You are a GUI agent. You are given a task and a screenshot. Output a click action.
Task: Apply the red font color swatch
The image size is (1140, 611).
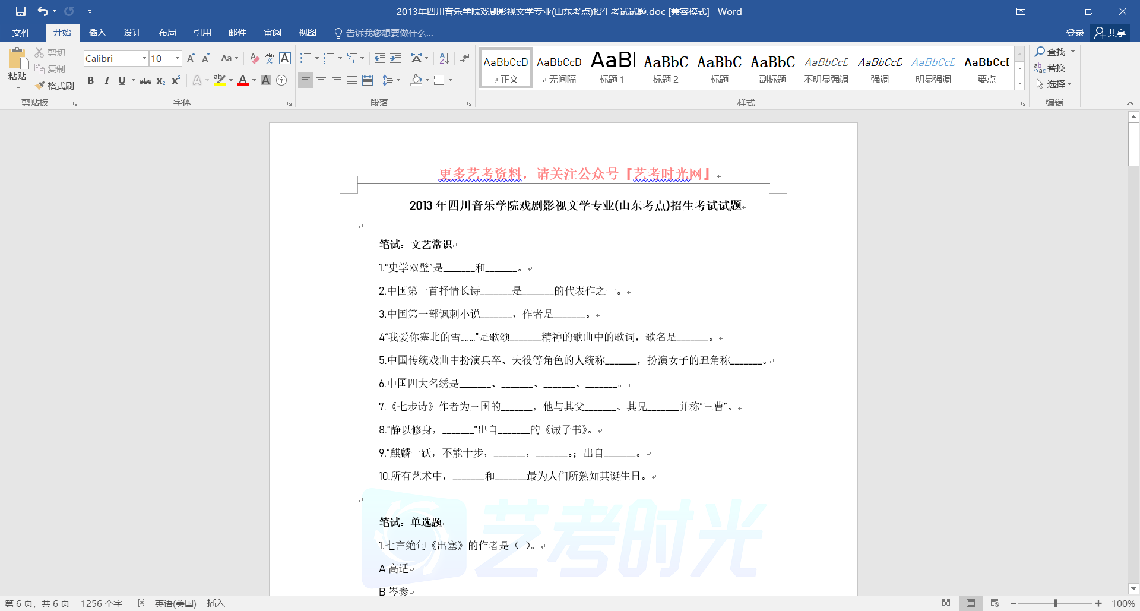(x=242, y=80)
